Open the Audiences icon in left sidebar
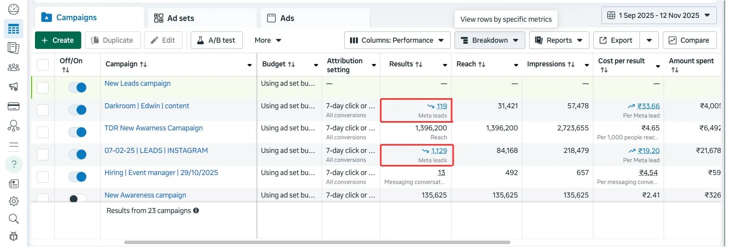 14,68
